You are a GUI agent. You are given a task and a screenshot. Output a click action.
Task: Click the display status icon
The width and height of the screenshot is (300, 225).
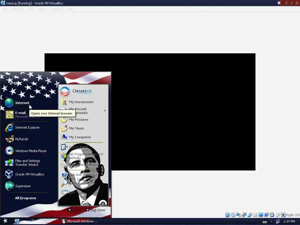pos(261,215)
